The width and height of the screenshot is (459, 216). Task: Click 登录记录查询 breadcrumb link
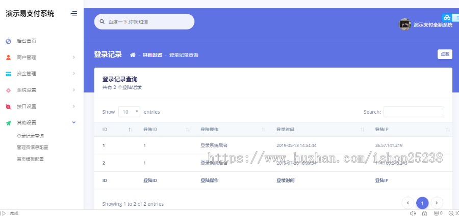[184, 55]
